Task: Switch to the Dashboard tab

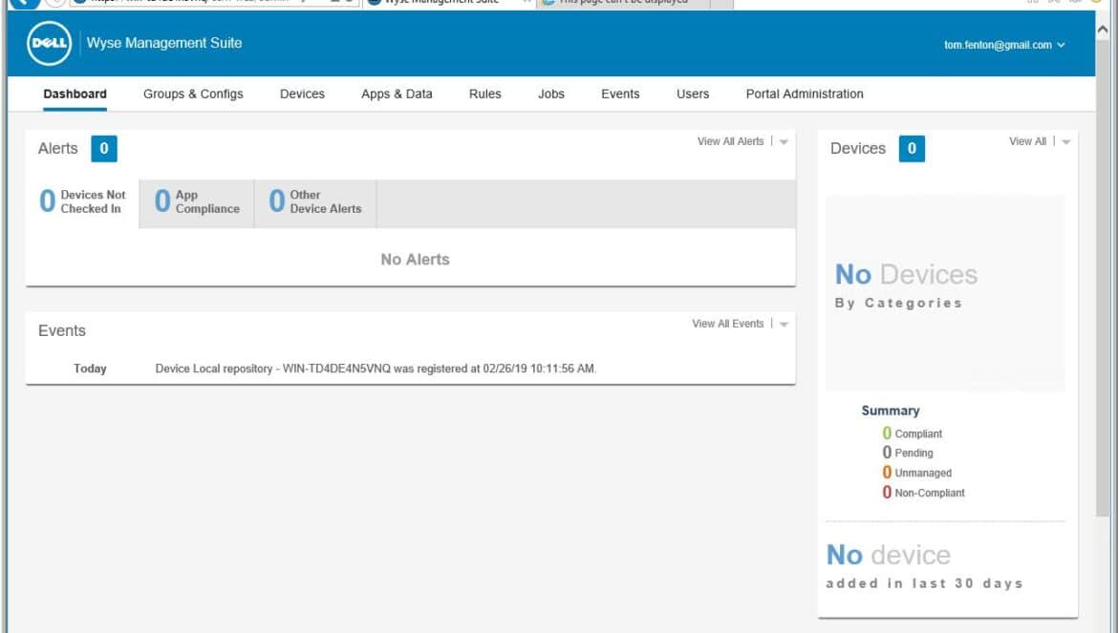Action: (75, 94)
